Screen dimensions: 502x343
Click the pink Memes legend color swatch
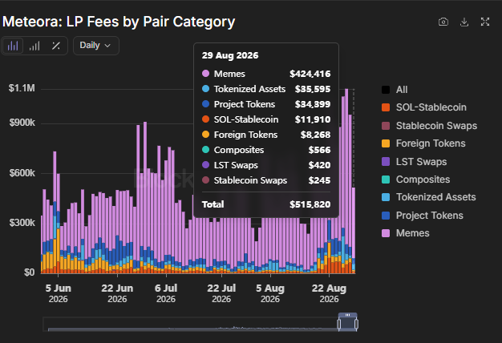tap(386, 233)
